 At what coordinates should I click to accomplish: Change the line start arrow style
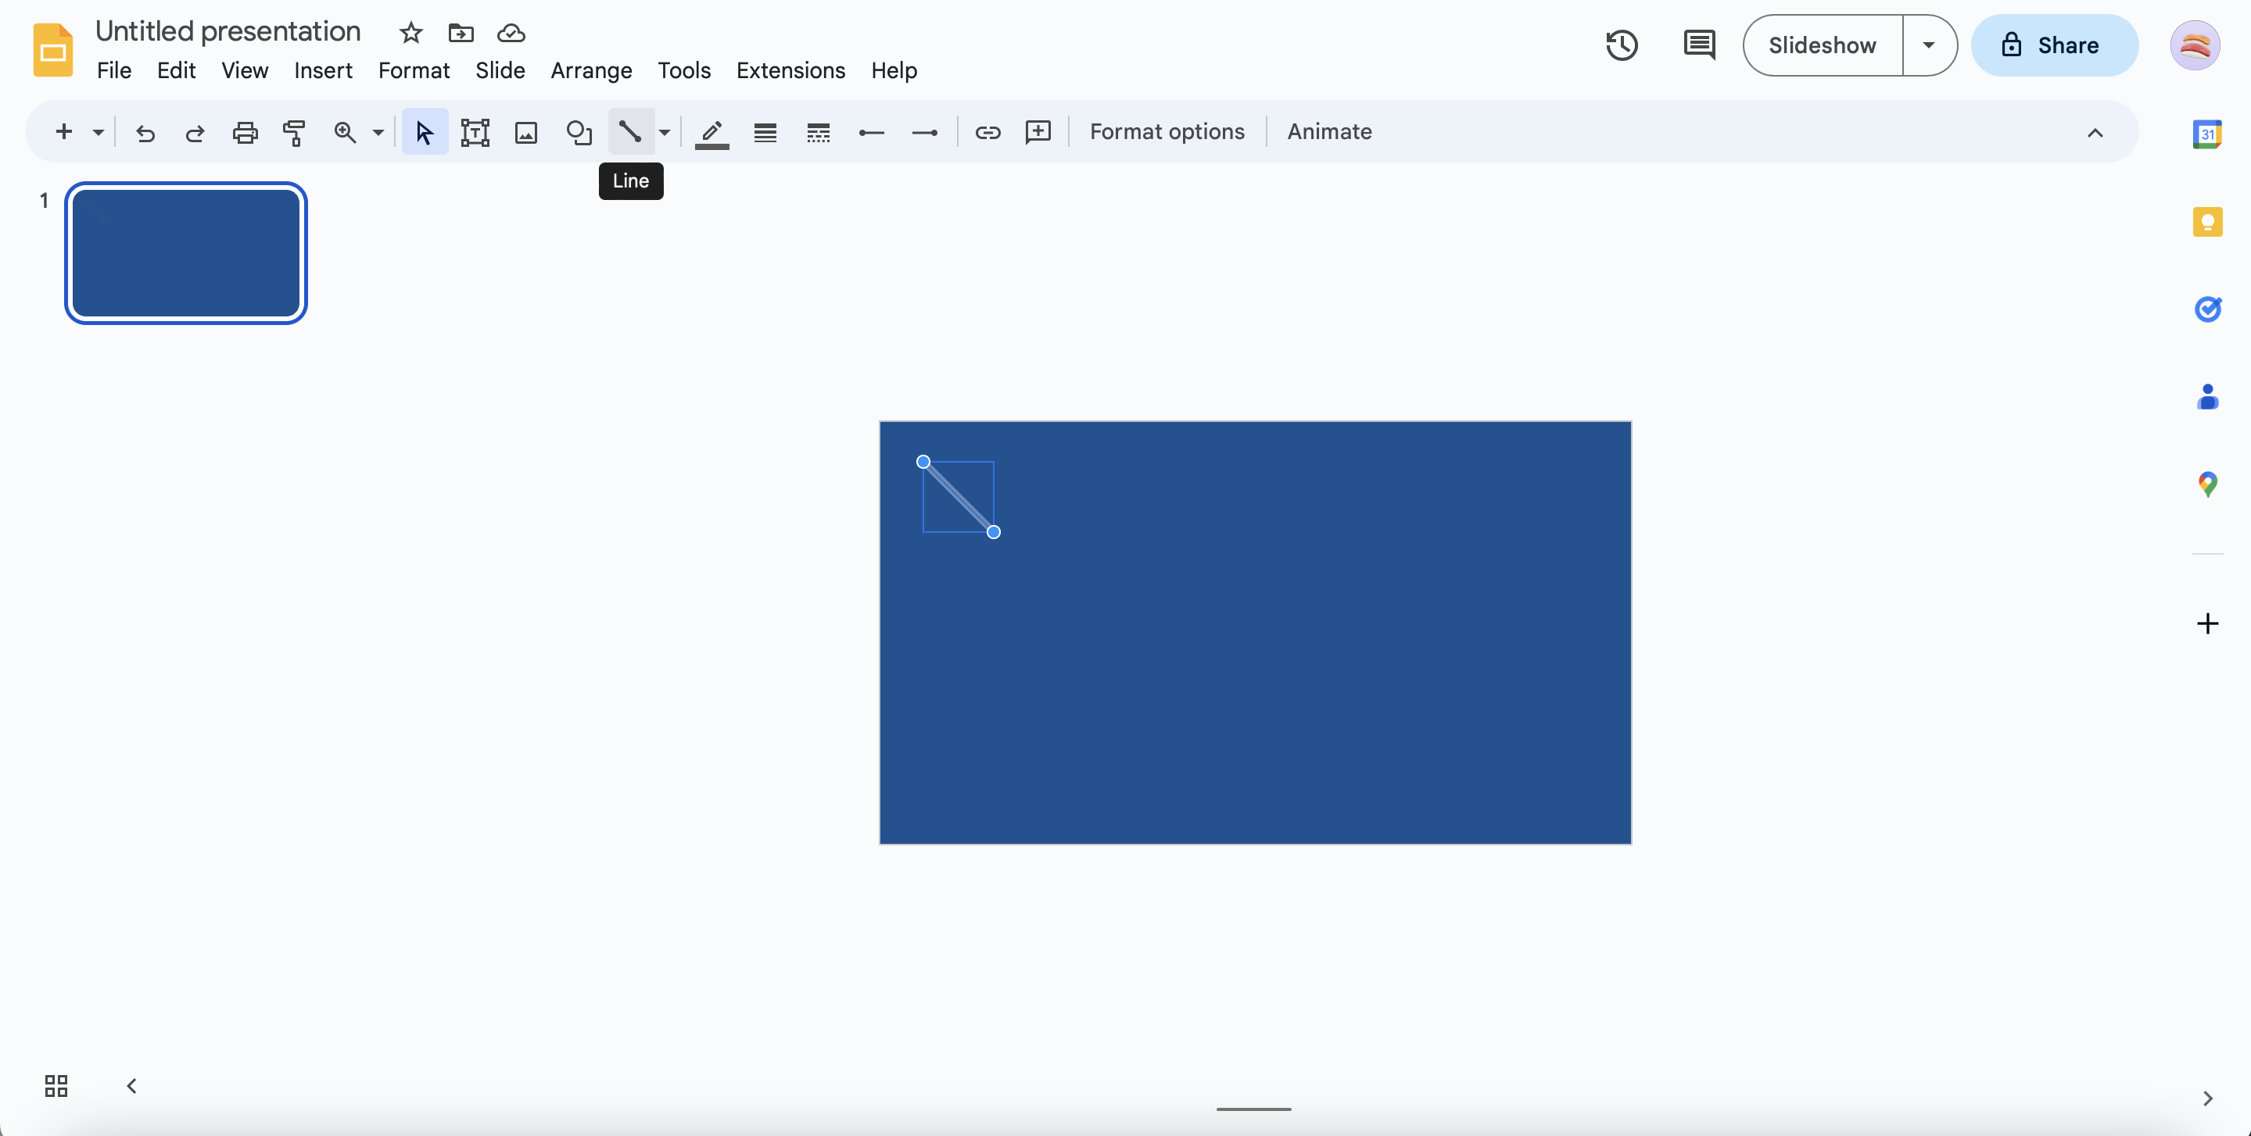[x=871, y=132]
